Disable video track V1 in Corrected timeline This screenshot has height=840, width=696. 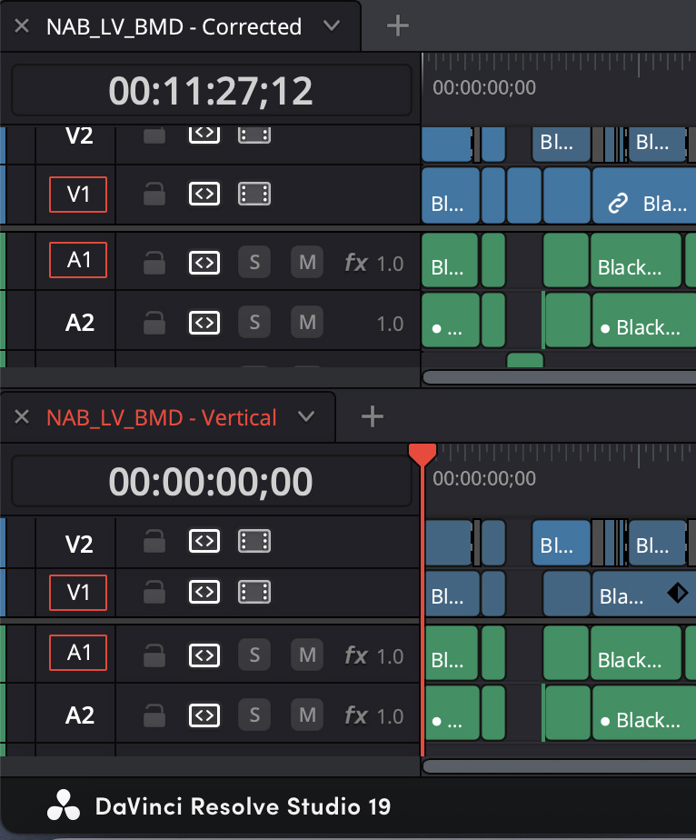[254, 194]
